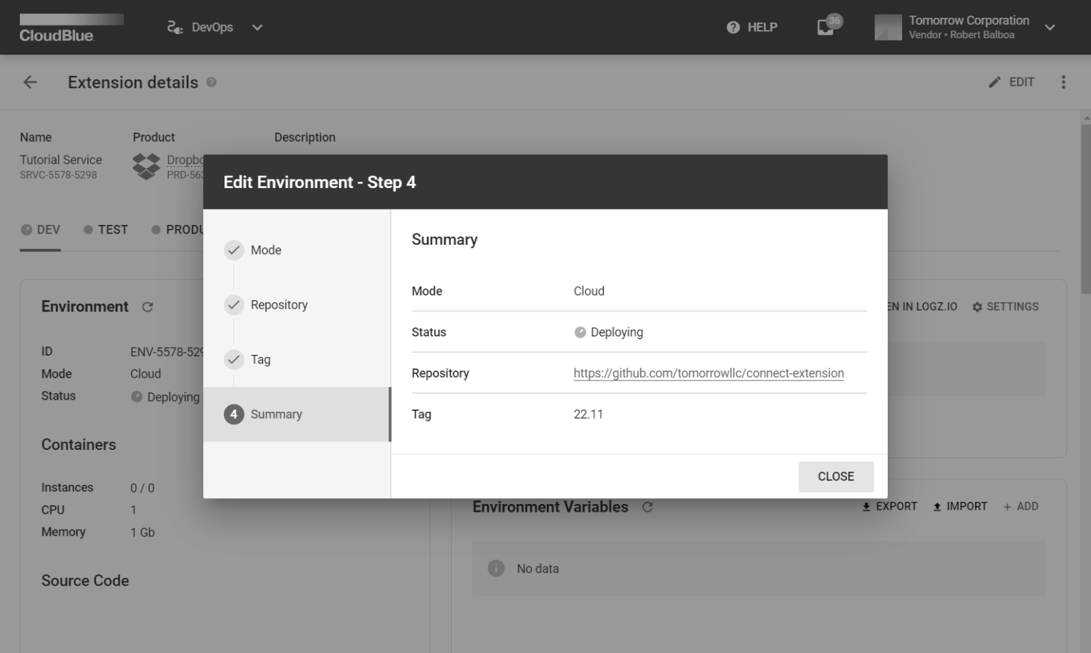Click IMPORT environment variables
Image resolution: width=1091 pixels, height=653 pixels.
[x=960, y=506]
